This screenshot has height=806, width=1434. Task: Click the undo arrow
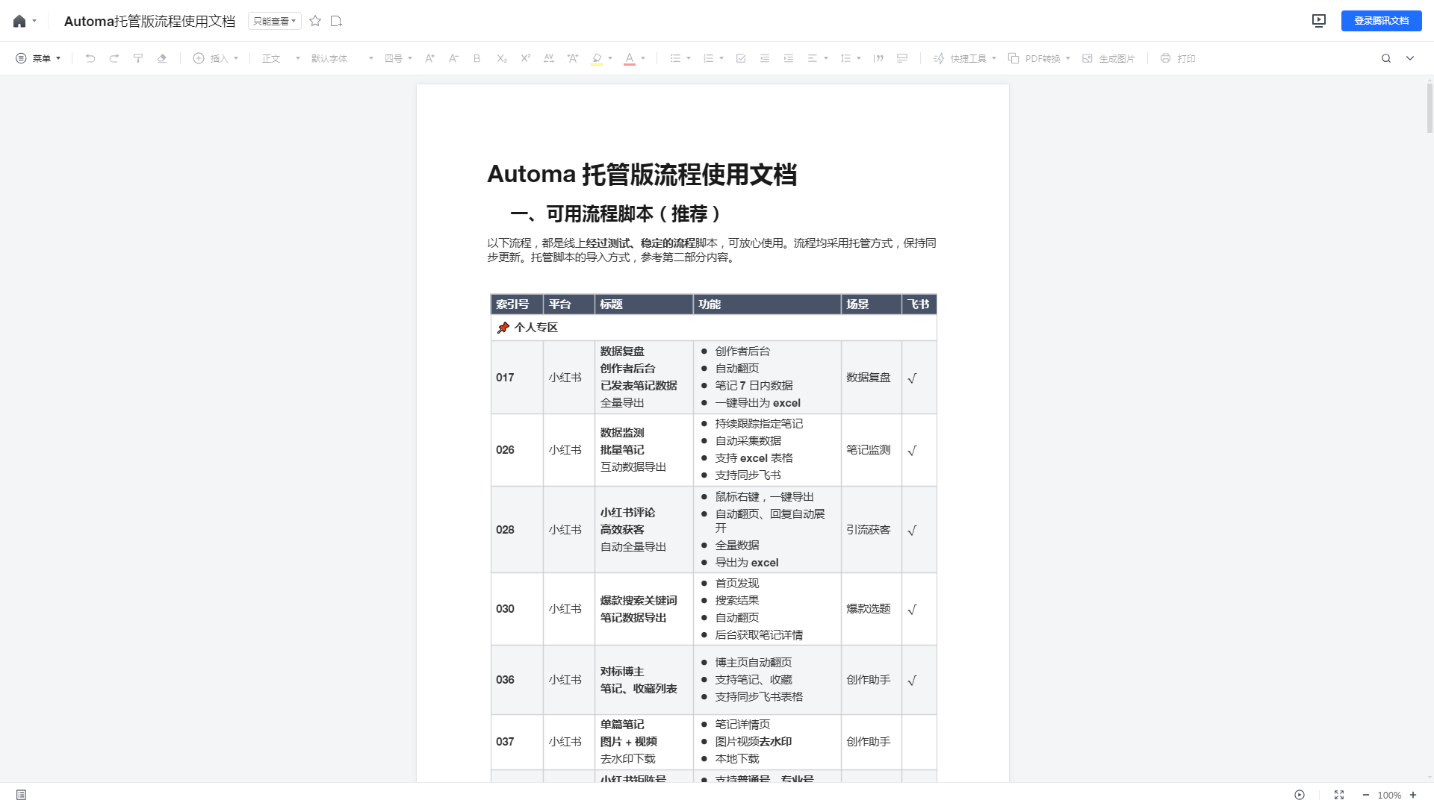coord(90,58)
